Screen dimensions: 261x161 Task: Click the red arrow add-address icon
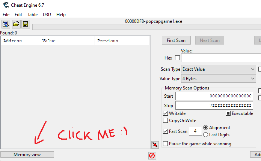click(155, 145)
